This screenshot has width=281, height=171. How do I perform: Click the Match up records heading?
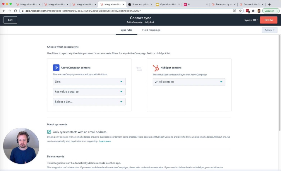pyautogui.click(x=57, y=124)
